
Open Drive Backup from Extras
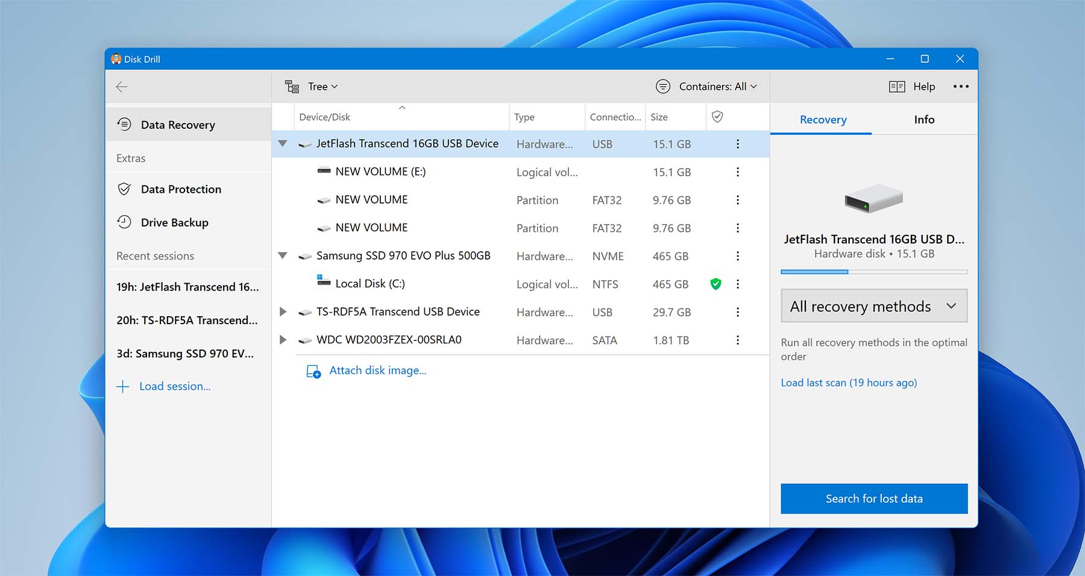click(188, 222)
